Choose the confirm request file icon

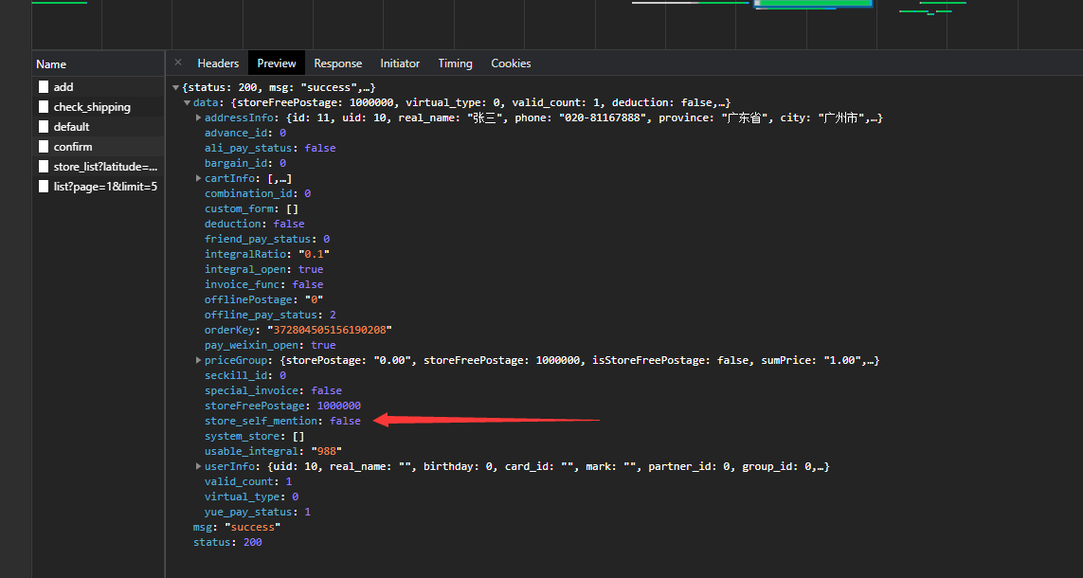[x=44, y=147]
